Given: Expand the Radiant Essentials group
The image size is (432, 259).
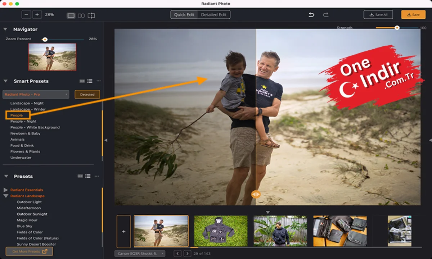Looking at the screenshot, I should pyautogui.click(x=6, y=190).
